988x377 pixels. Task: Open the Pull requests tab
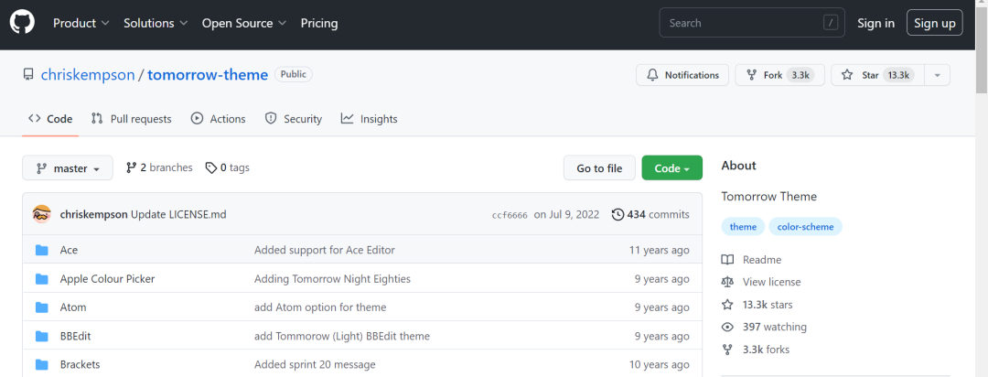131,119
